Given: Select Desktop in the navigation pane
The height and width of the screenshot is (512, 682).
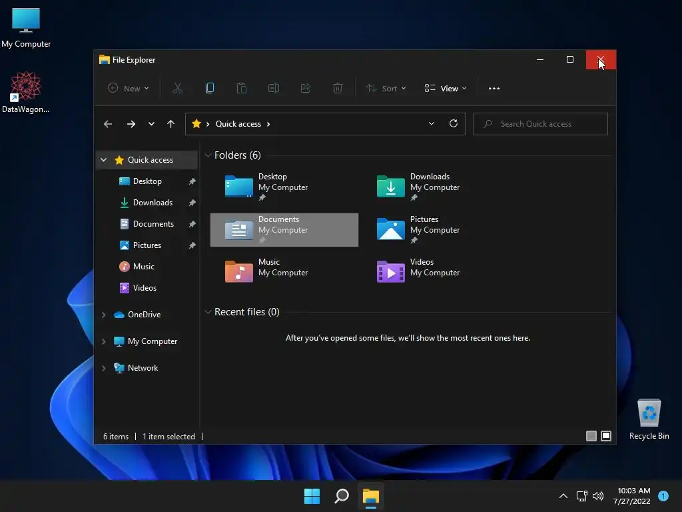Looking at the screenshot, I should 147,181.
